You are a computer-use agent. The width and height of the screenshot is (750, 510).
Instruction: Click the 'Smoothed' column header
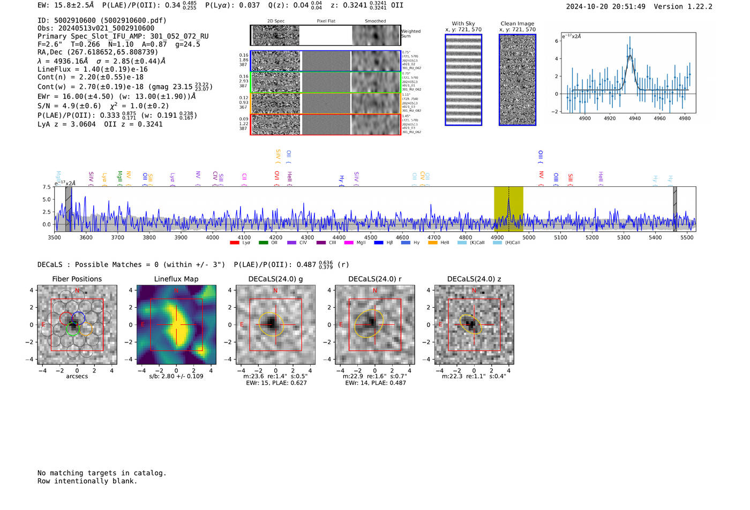(375, 21)
